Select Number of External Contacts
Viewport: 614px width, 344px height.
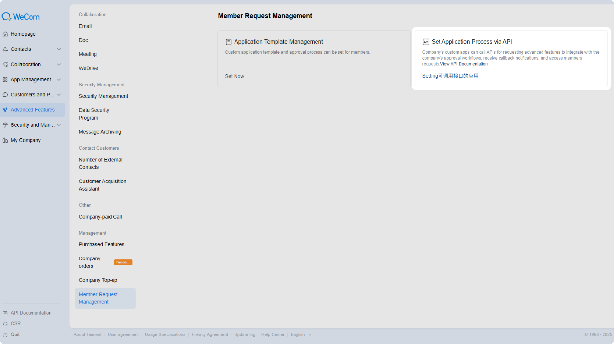(101, 163)
